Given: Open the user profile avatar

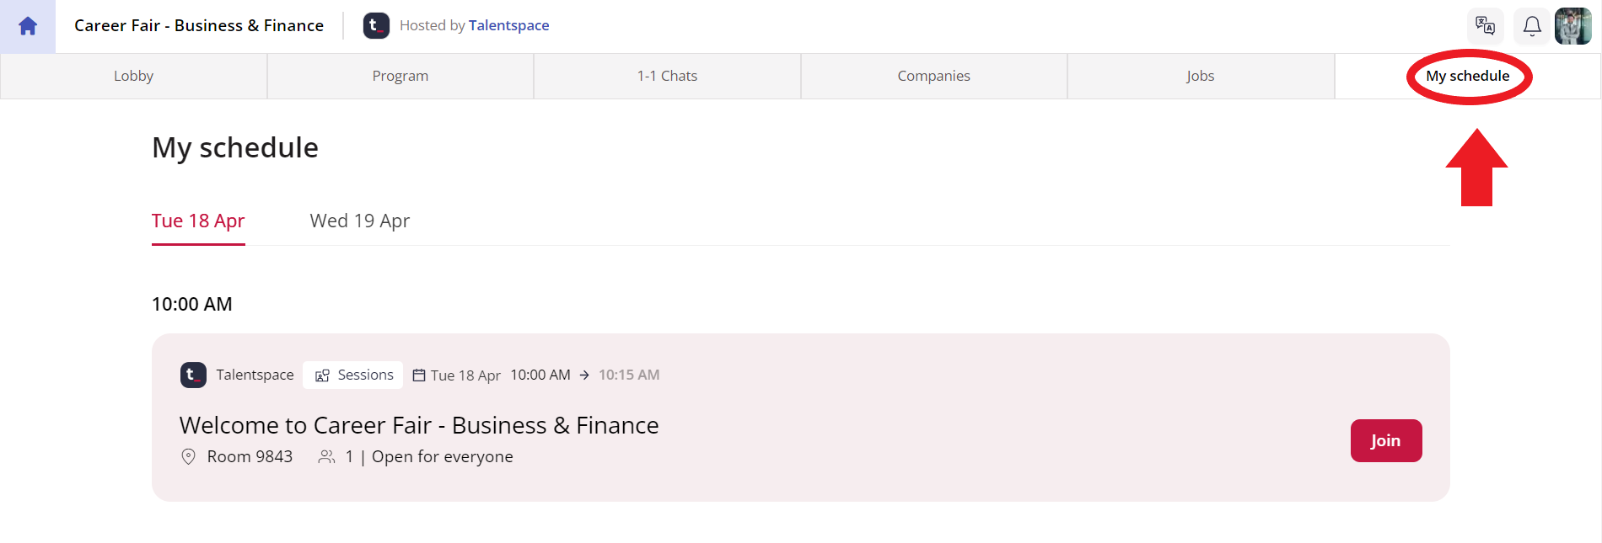Looking at the screenshot, I should pyautogui.click(x=1573, y=26).
